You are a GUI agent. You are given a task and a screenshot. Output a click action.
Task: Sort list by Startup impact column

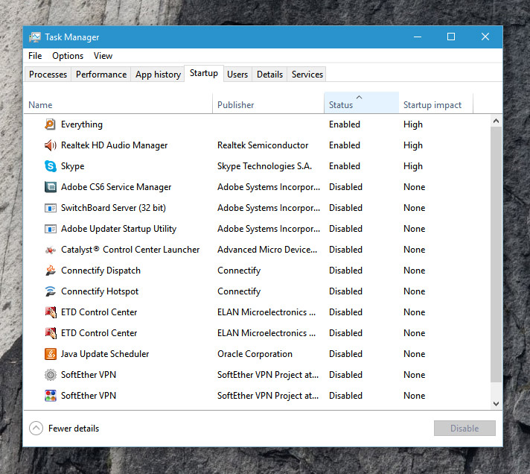(x=435, y=105)
